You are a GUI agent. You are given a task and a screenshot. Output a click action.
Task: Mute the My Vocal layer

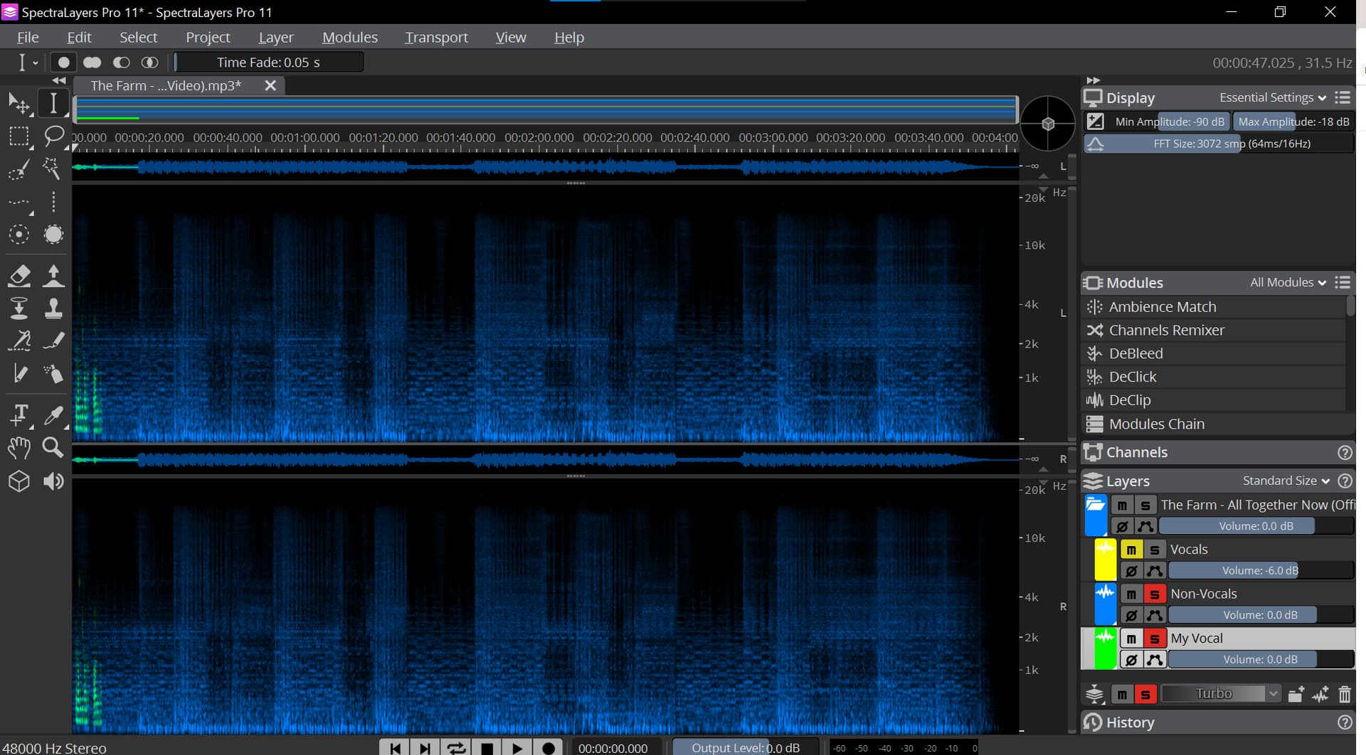(x=1131, y=638)
